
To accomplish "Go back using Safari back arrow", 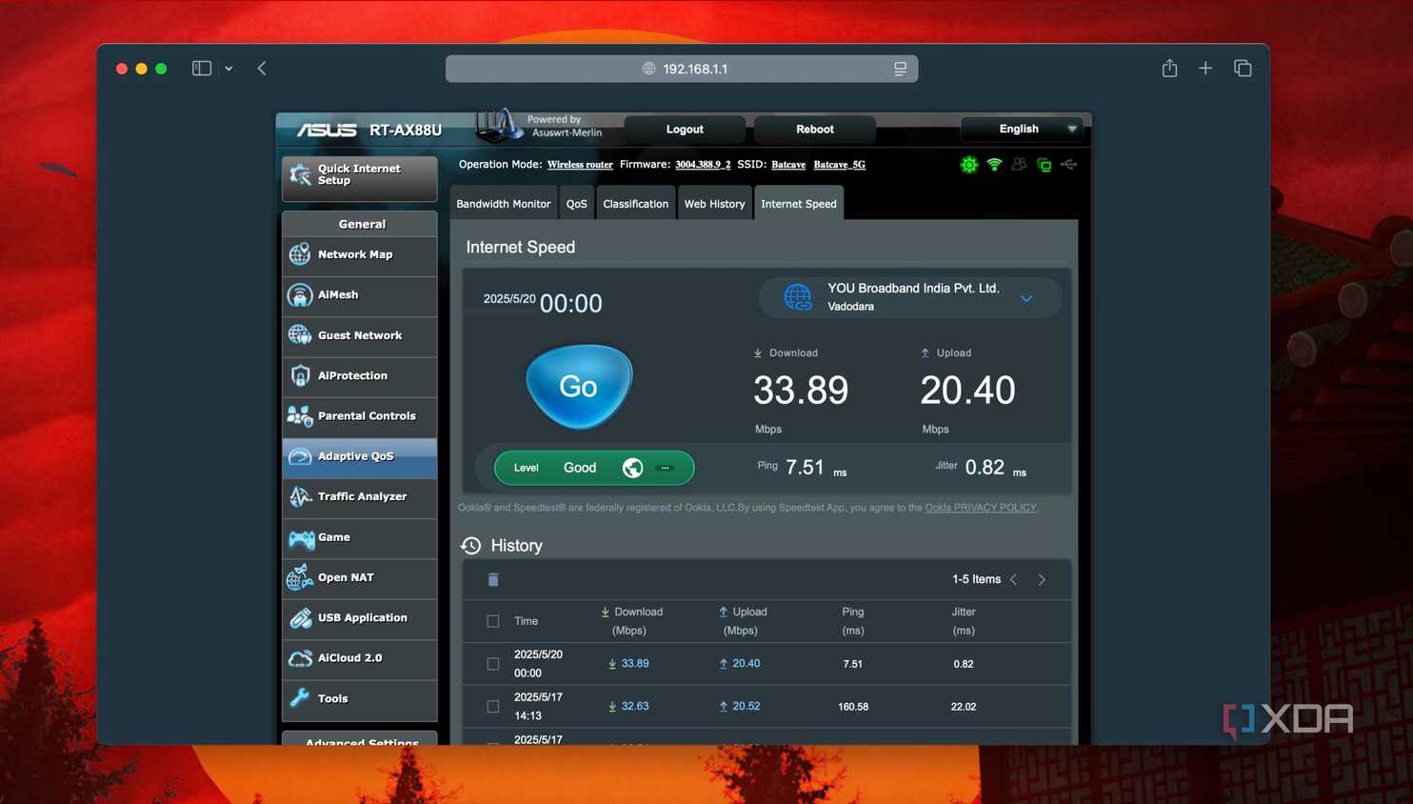I will pyautogui.click(x=262, y=69).
